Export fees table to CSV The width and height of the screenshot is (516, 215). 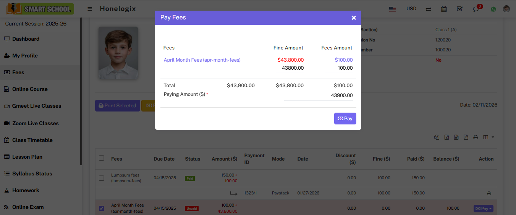(456, 137)
